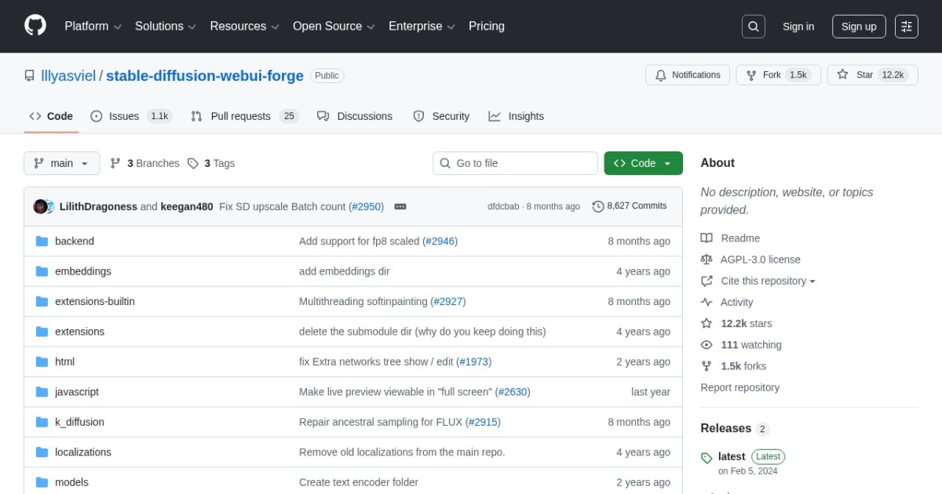The image size is (942, 494).
Task: Click the star icon beside 12.2k stars
Action: (707, 323)
